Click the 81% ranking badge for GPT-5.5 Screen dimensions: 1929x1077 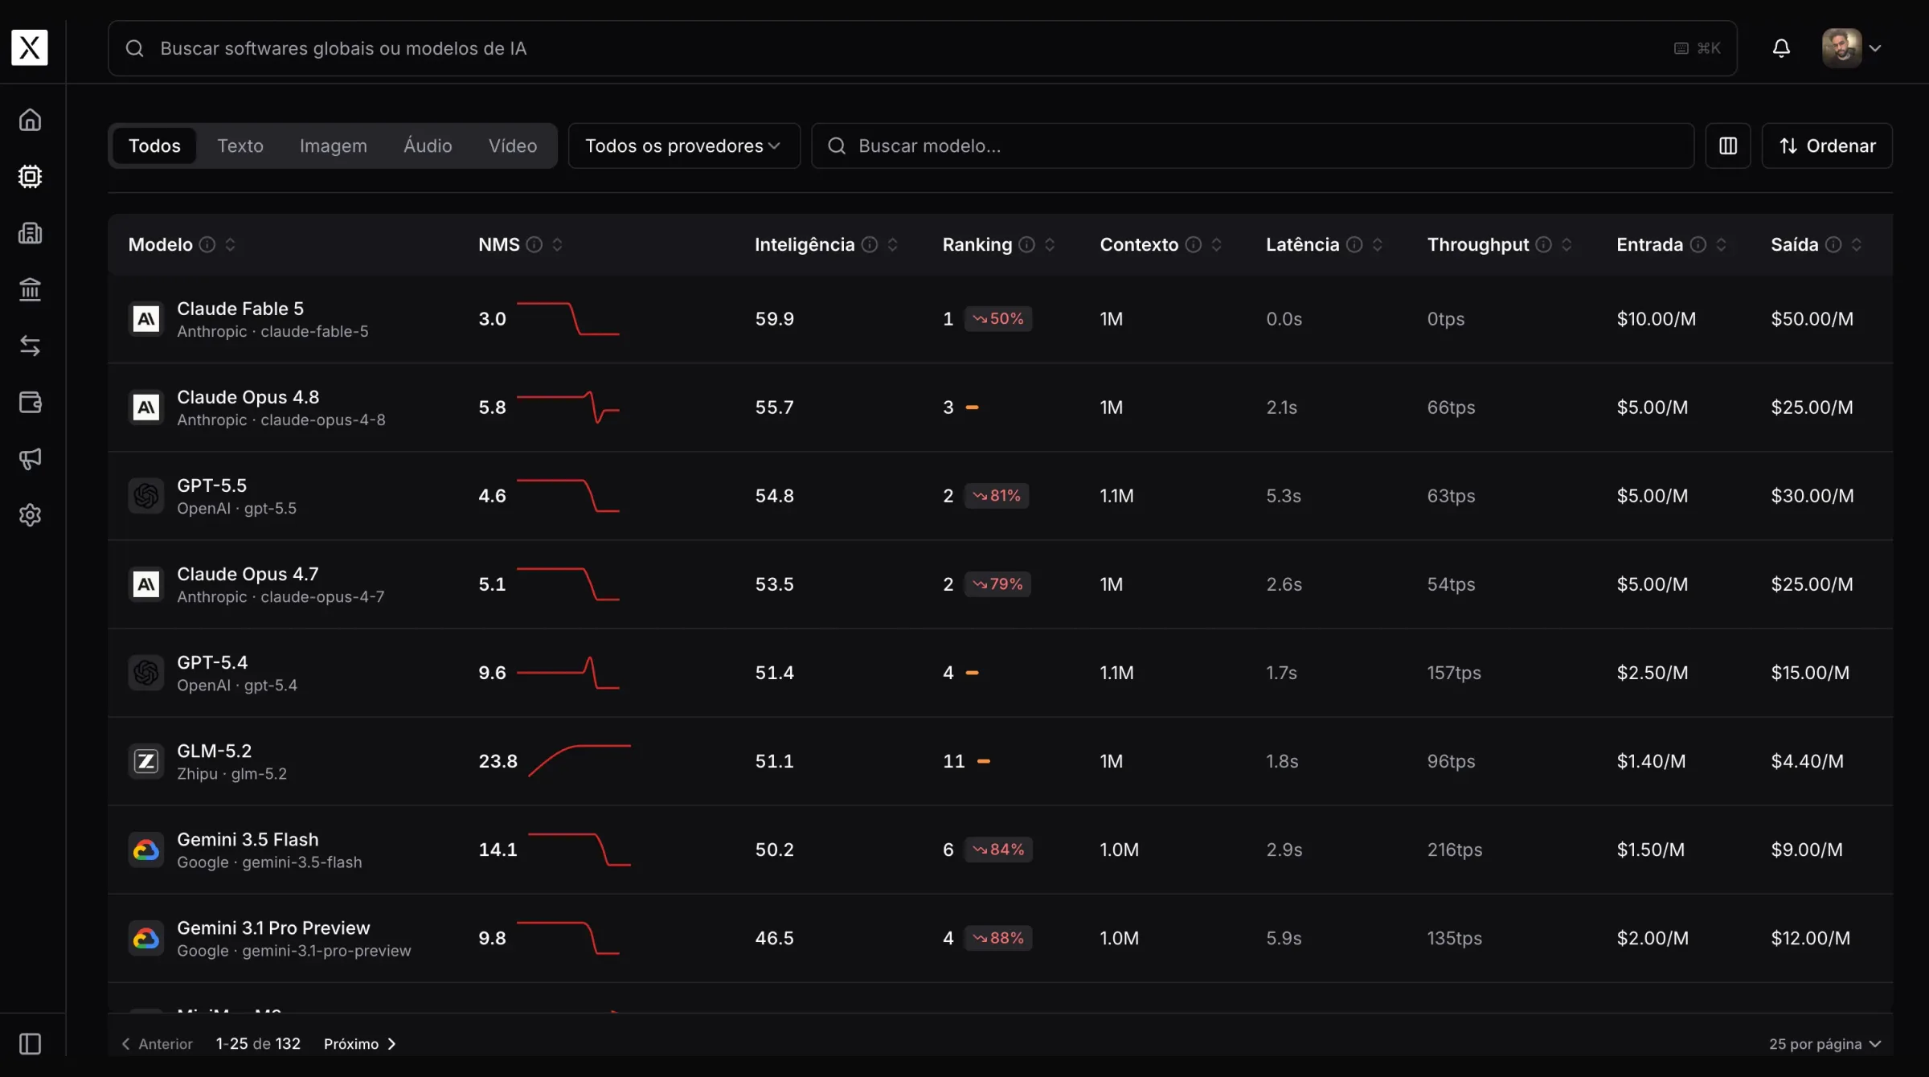click(x=997, y=496)
